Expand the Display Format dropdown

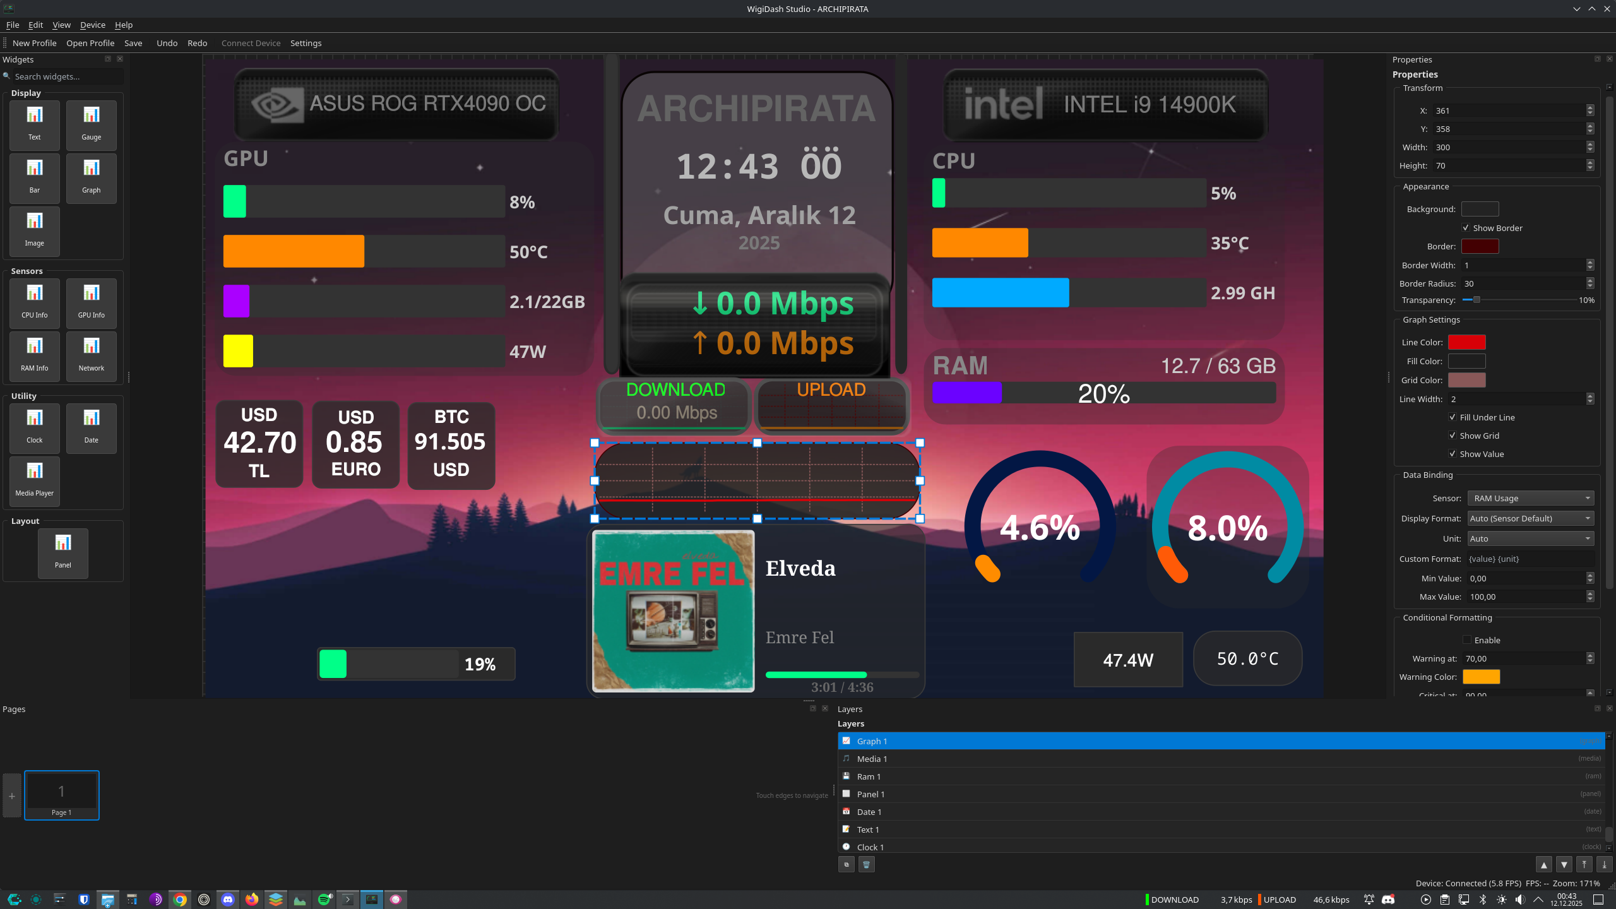(1530, 518)
